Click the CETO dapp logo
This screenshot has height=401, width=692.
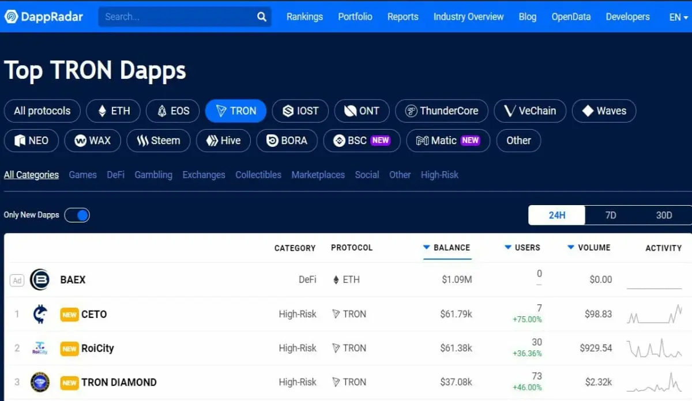[x=40, y=314]
